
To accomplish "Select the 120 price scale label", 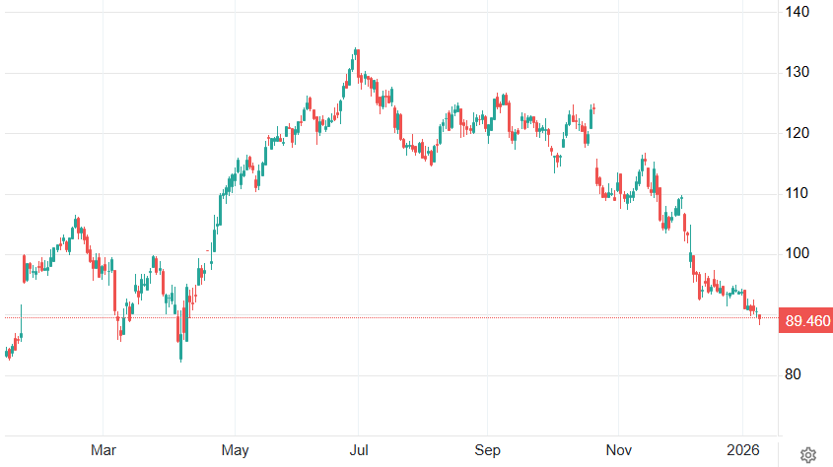I will click(797, 133).
